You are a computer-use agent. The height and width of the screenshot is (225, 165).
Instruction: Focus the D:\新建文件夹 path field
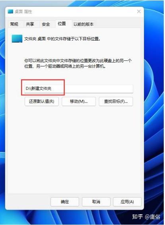79,89
